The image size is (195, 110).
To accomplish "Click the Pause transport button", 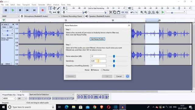I will tap(6, 10).
